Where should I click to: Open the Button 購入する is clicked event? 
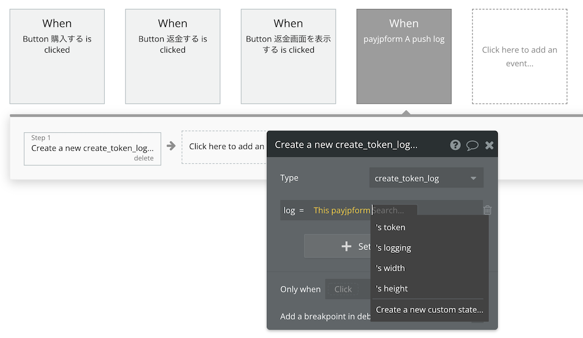tap(57, 57)
